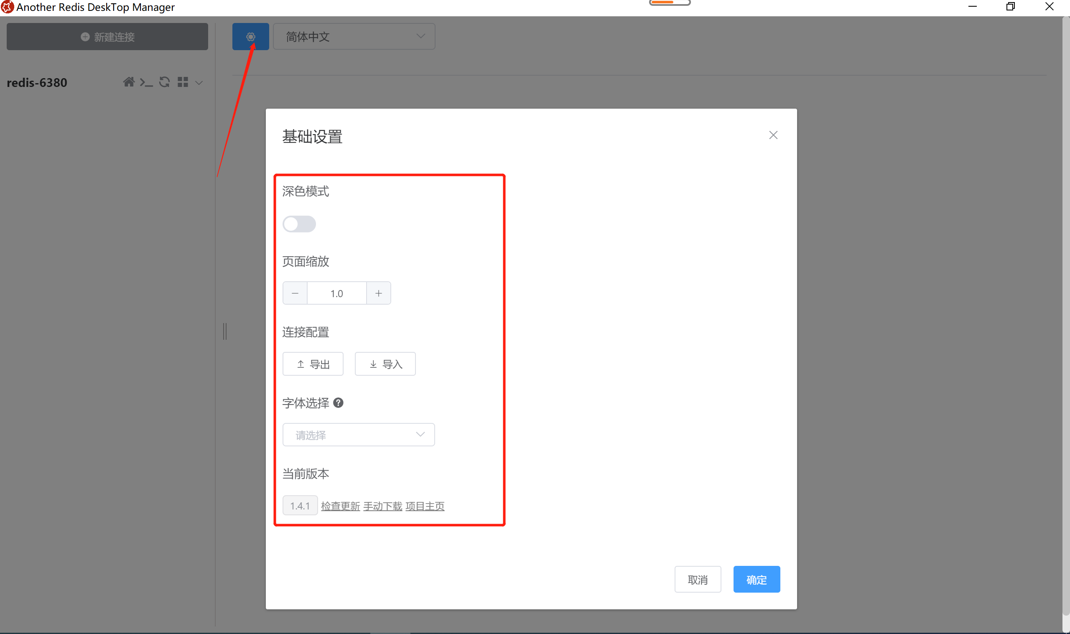
Task: Open redis-6380 grid menu icon
Action: [183, 82]
